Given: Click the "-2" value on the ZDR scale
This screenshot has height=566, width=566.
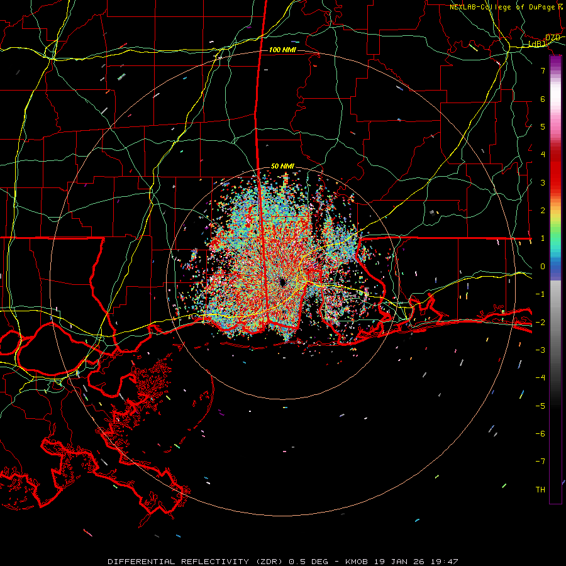Looking at the screenshot, I should coord(540,322).
